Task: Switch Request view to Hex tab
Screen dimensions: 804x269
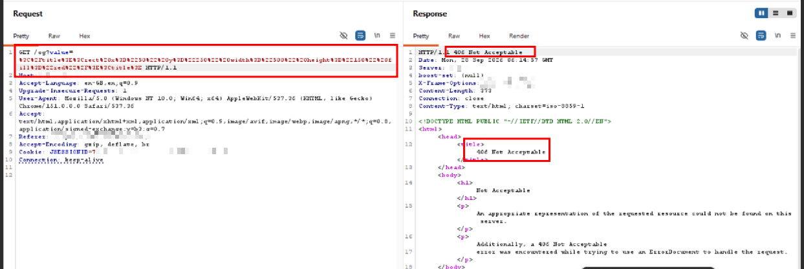Action: (85, 36)
